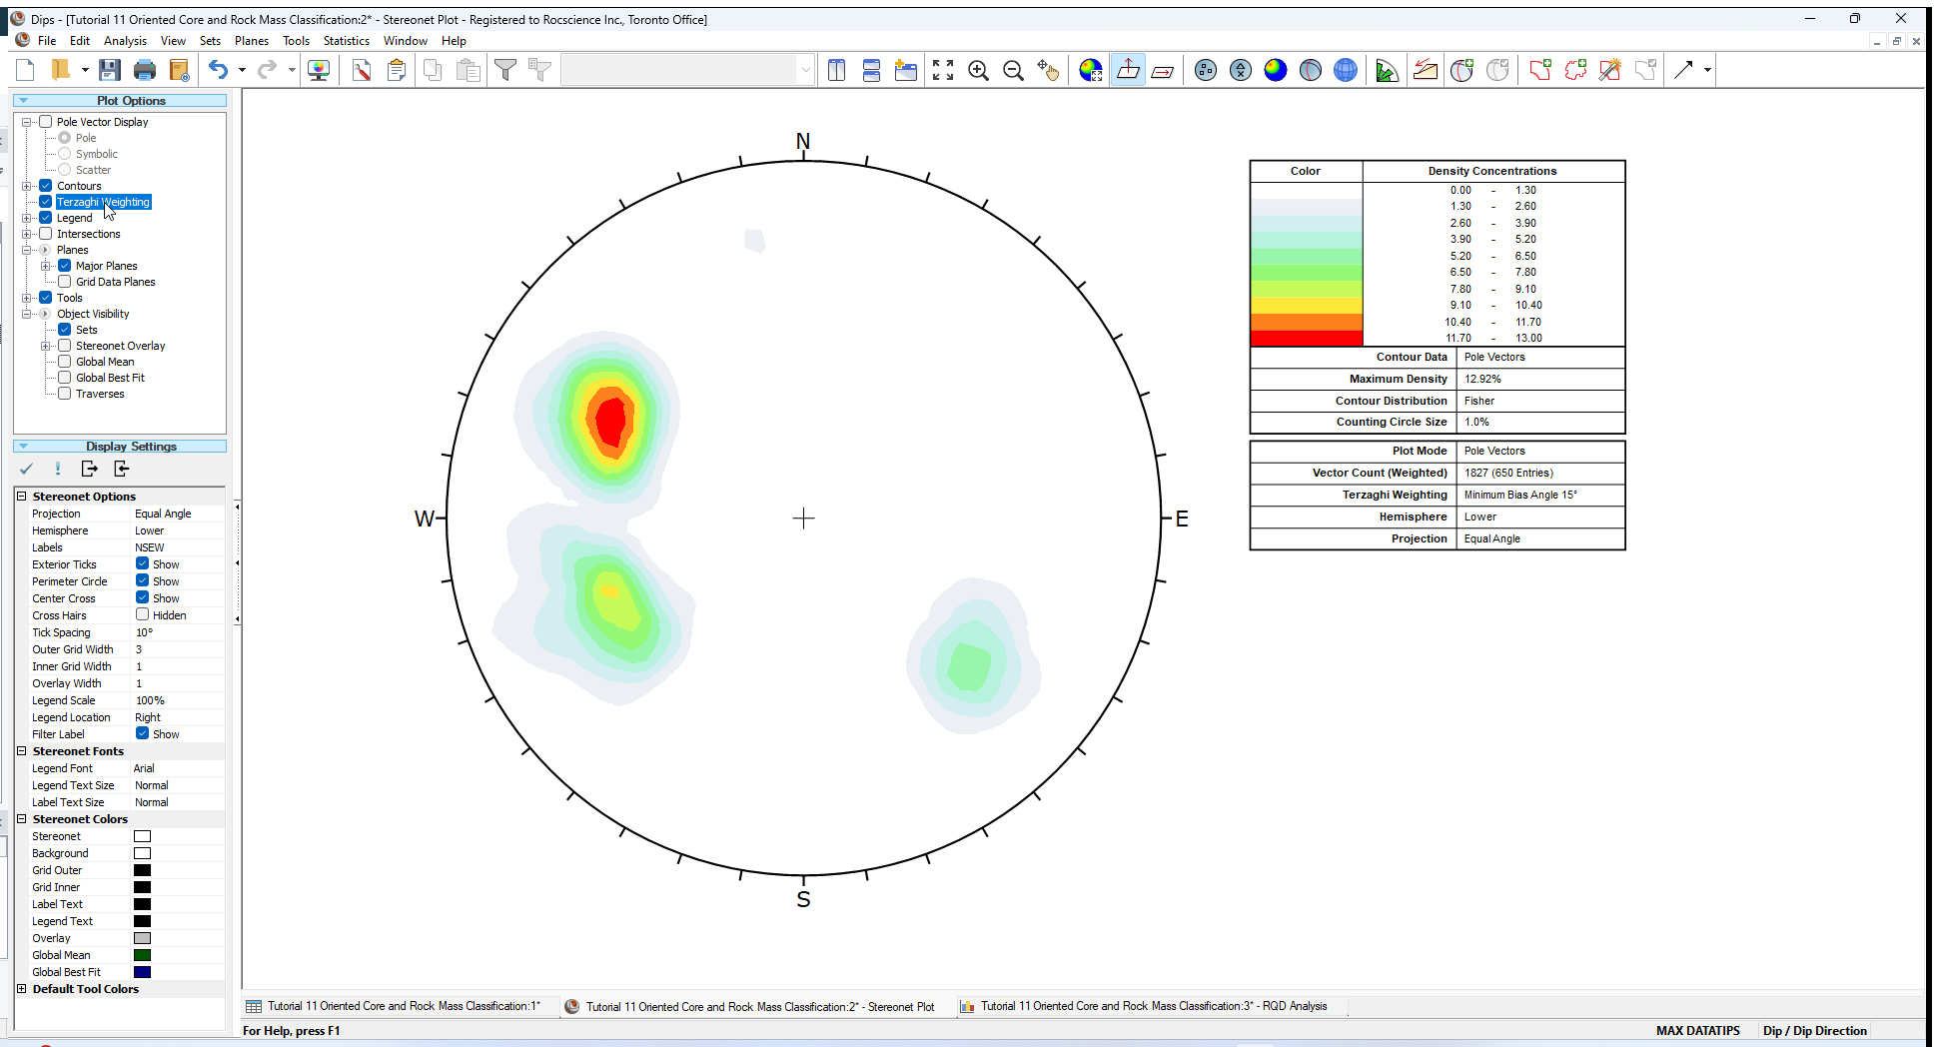Open the Print dialog from the toolbar
Image resolution: width=1934 pixels, height=1047 pixels.
[146, 69]
